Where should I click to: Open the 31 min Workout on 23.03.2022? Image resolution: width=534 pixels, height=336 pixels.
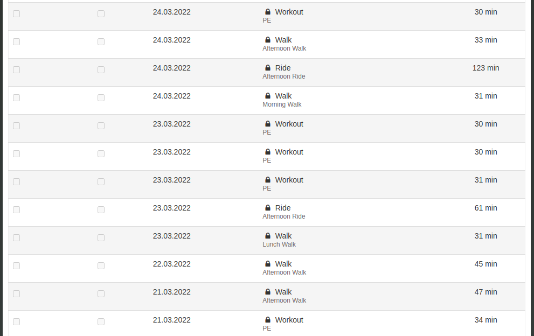pos(289,180)
